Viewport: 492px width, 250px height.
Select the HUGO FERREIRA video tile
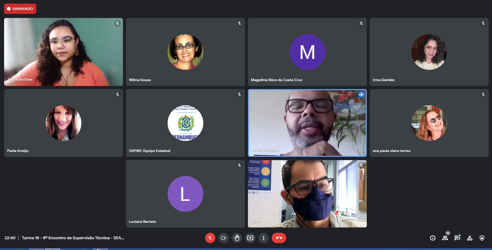click(307, 123)
